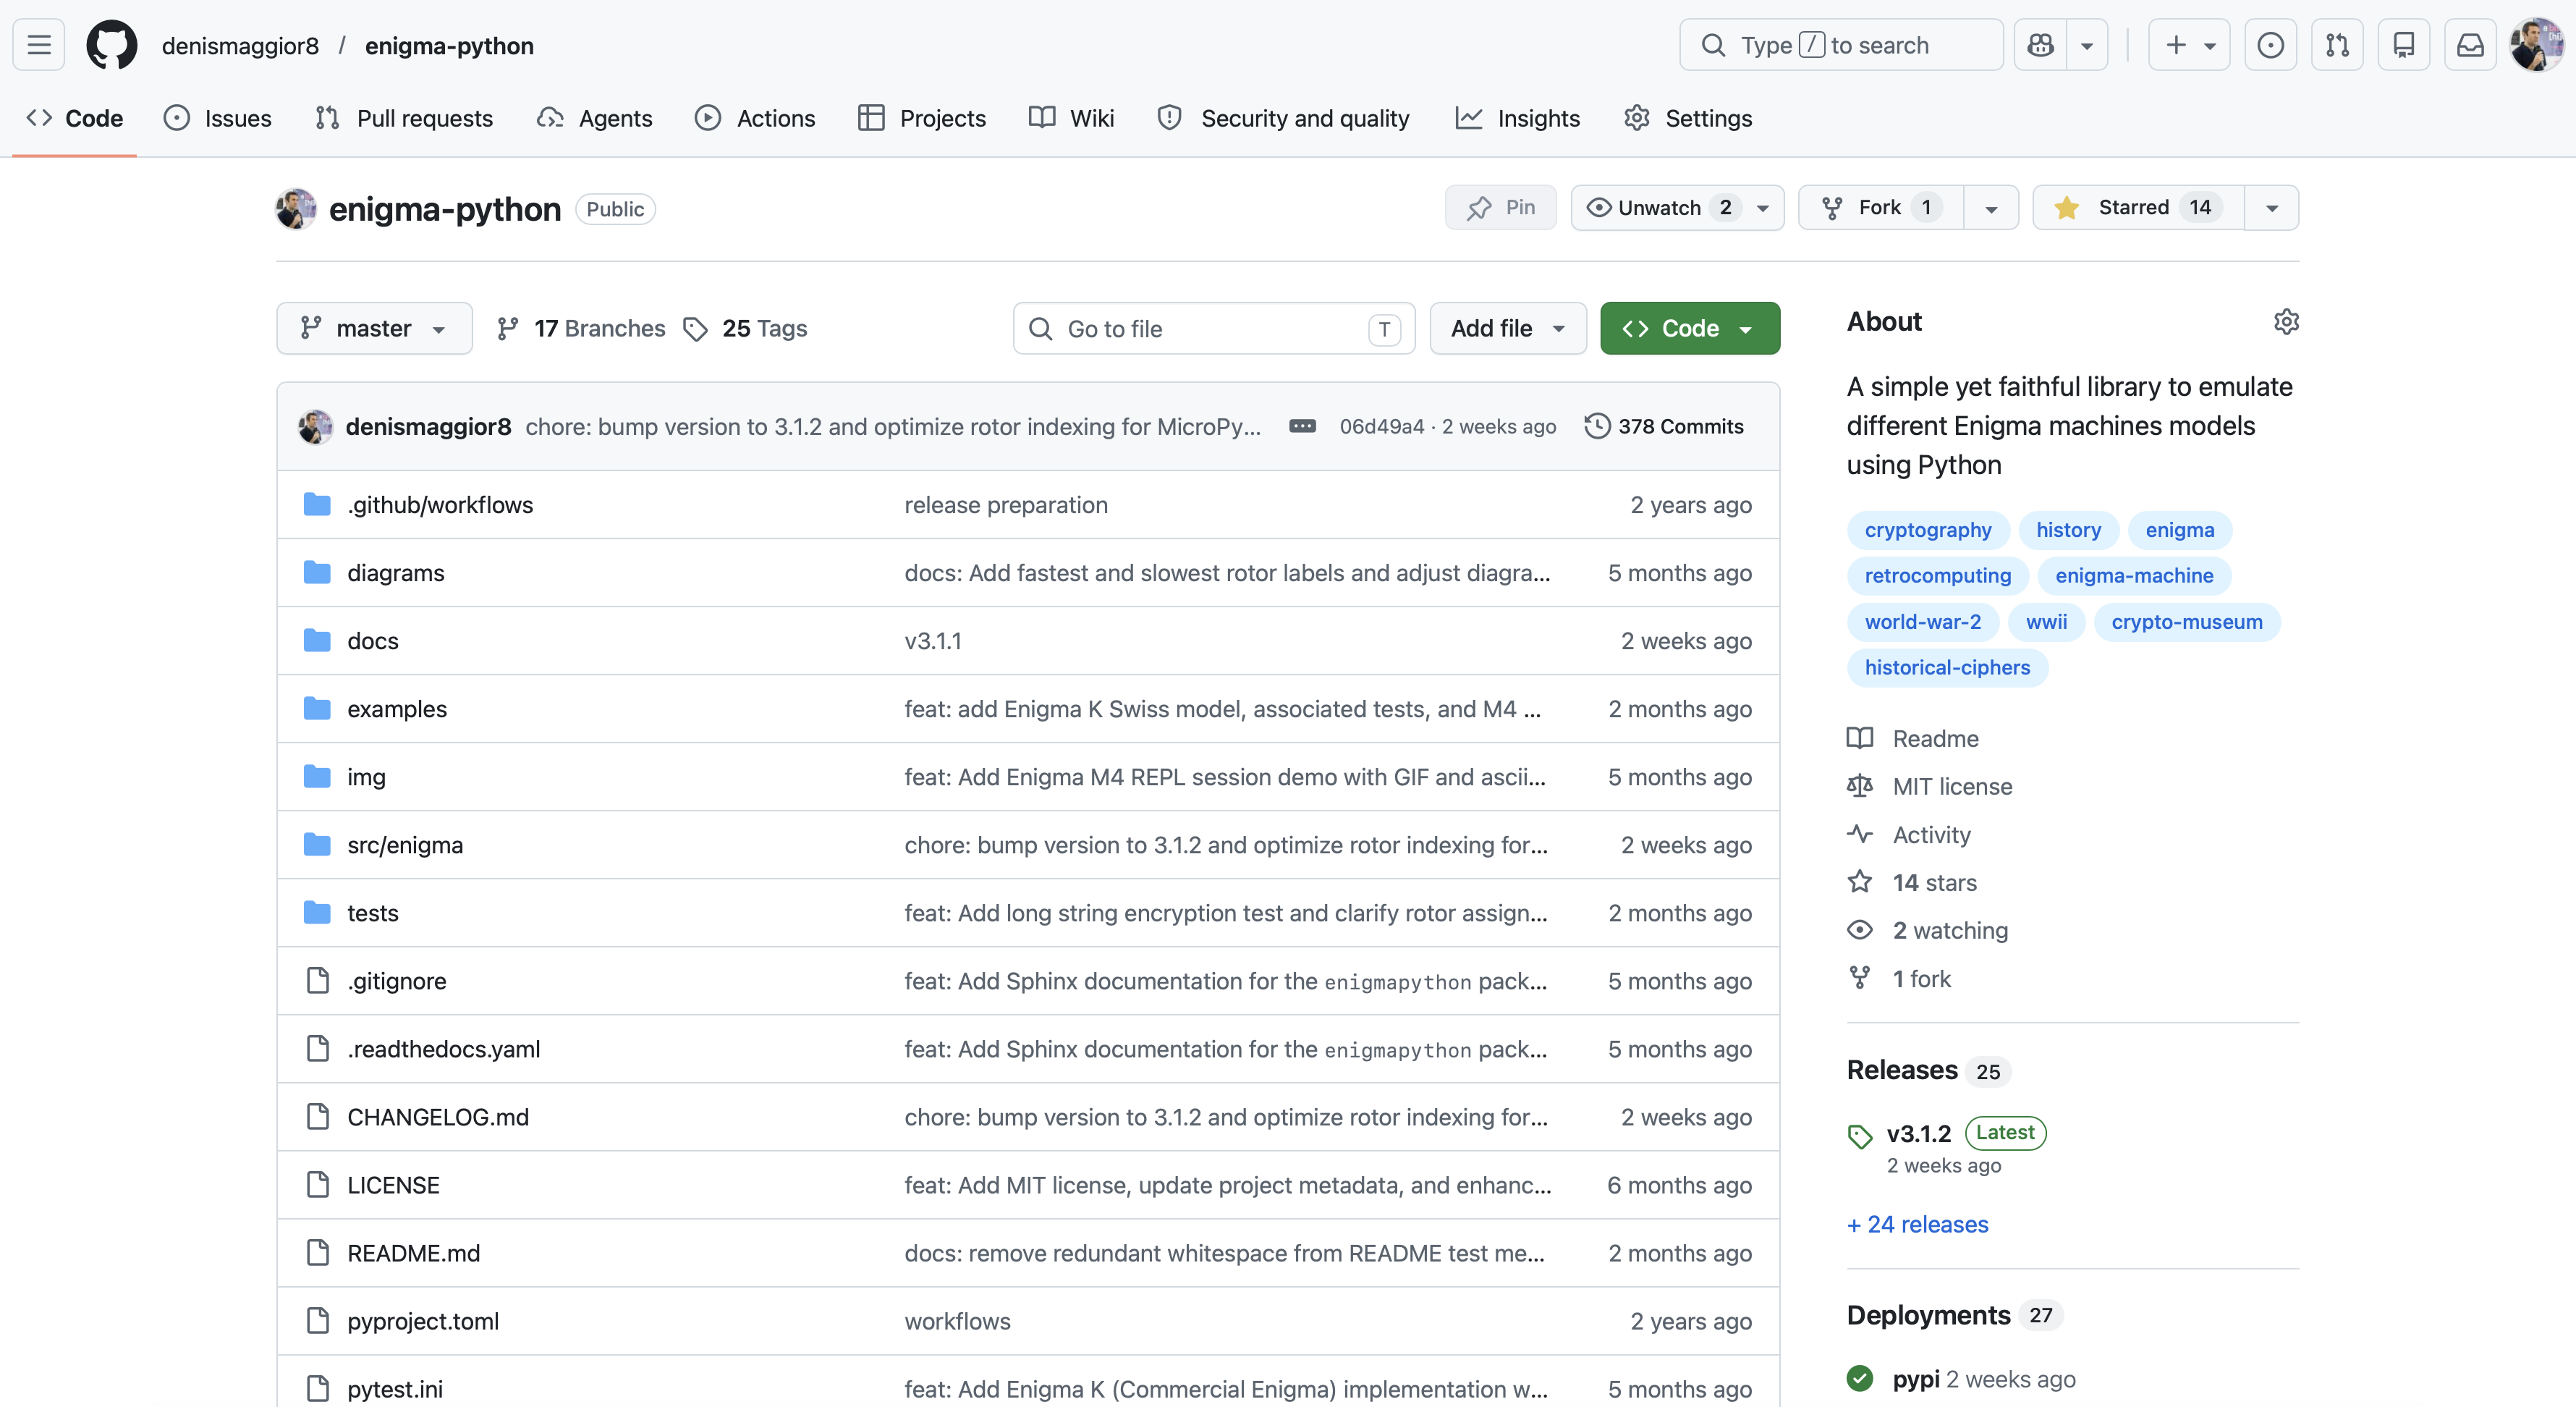Viewport: 2576px width, 1407px height.
Task: Fork this repository
Action: click(x=1881, y=207)
